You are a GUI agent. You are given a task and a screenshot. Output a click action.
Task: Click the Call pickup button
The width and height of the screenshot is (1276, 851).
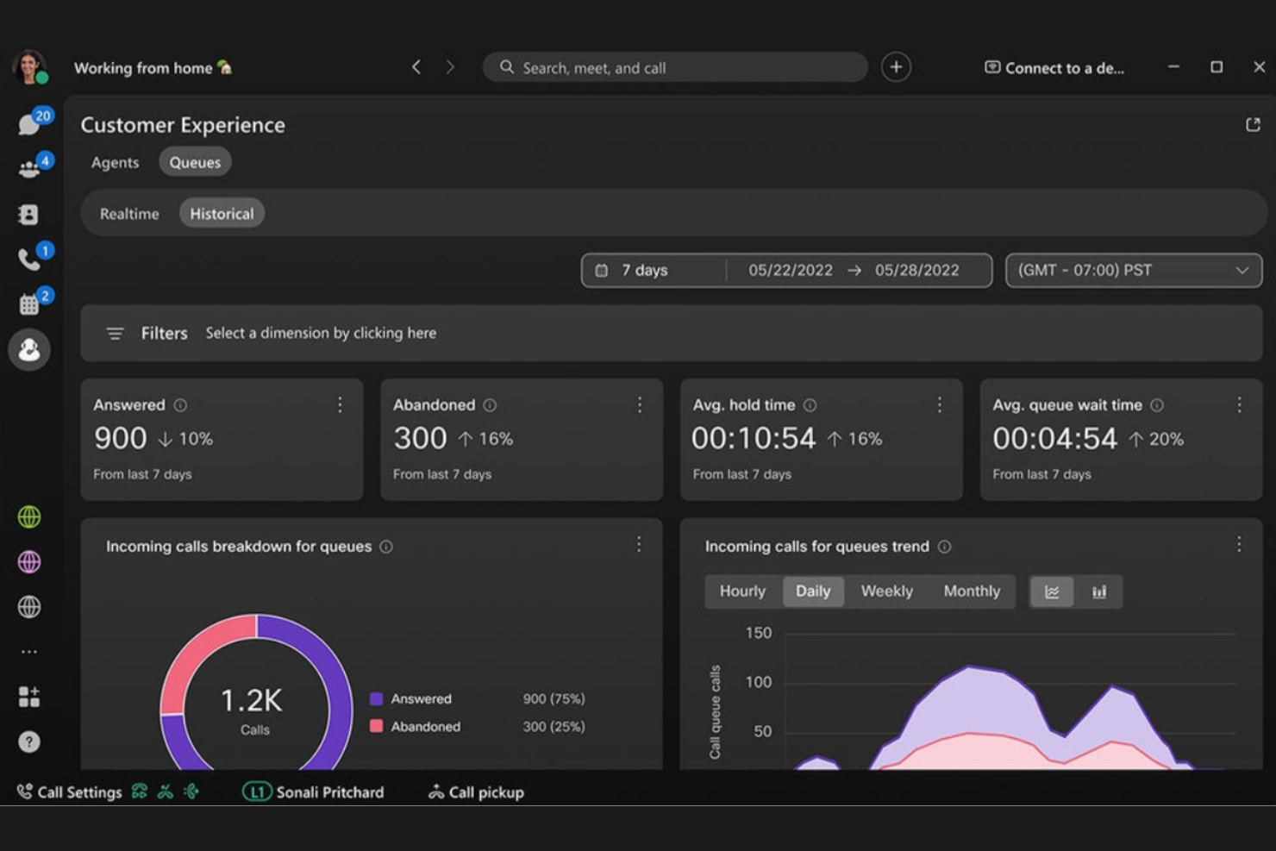(476, 792)
